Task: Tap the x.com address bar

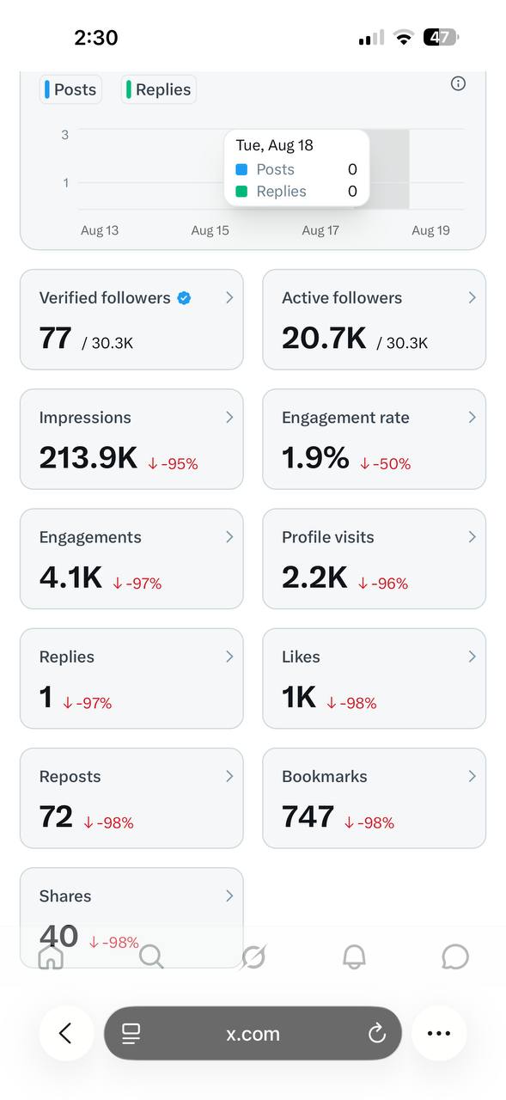Action: (253, 1034)
